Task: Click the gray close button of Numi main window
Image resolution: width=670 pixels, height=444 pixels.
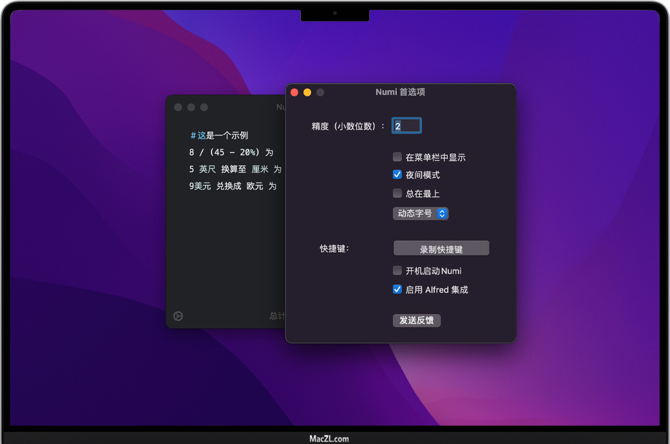Action: pyautogui.click(x=178, y=107)
